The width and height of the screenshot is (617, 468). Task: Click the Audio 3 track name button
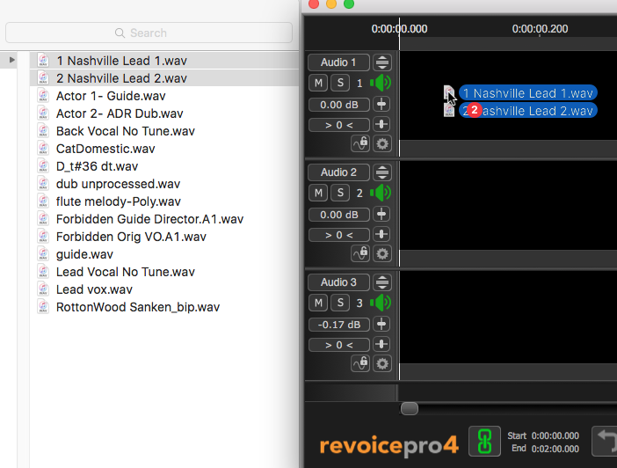pyautogui.click(x=338, y=282)
